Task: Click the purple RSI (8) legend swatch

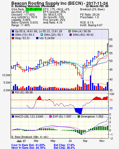Action: (x=13, y=92)
